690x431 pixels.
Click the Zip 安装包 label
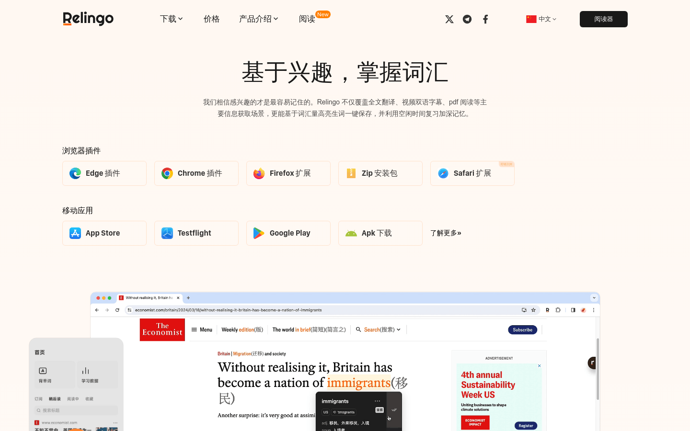[379, 173]
